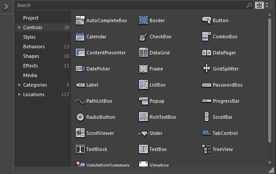Expand the Categories tree node

pyautogui.click(x=19, y=85)
